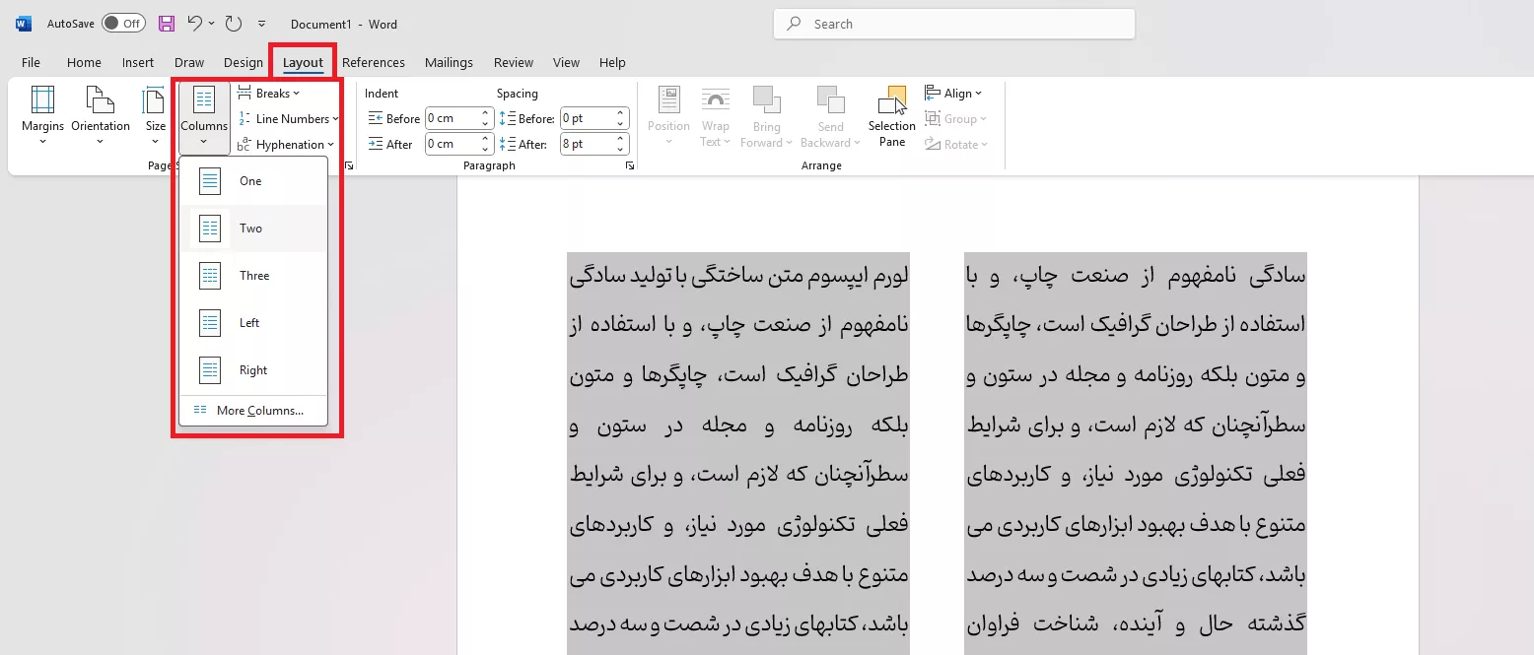This screenshot has width=1534, height=655.
Task: Open the Hyphenation dropdown
Action: [286, 145]
